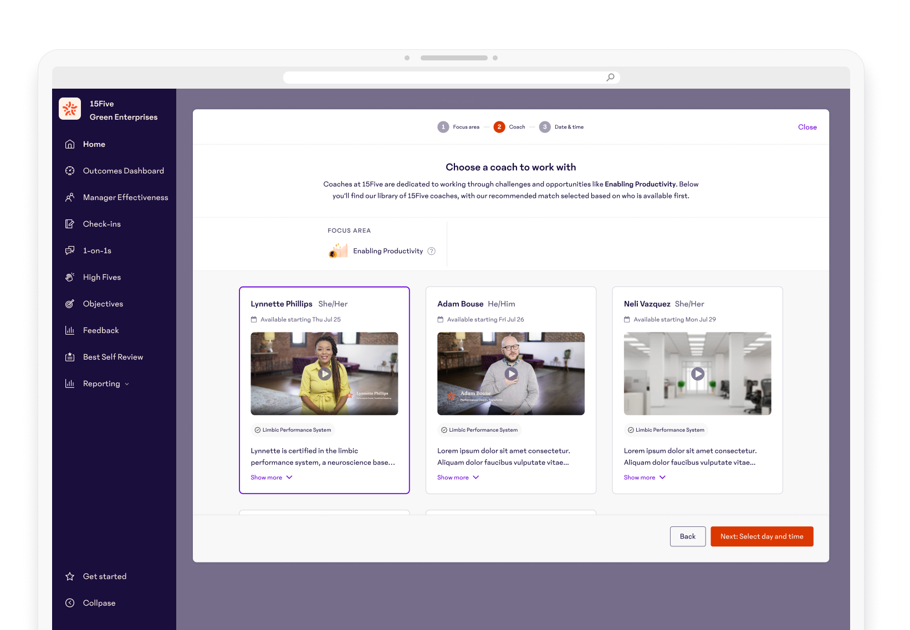Click the Home house icon in sidebar
910x630 pixels.
[x=70, y=144]
